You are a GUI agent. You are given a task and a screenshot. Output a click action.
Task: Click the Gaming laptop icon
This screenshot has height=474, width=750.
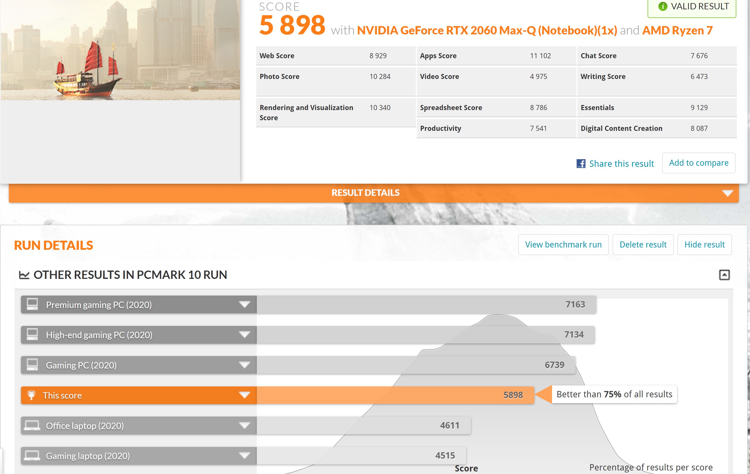[32, 455]
